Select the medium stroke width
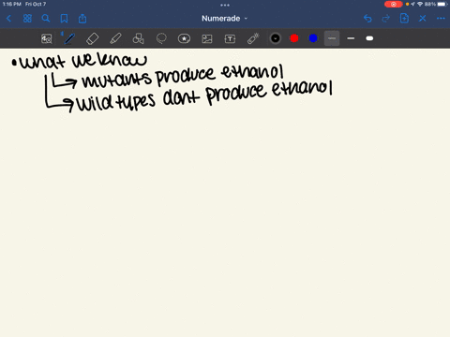 click(351, 38)
